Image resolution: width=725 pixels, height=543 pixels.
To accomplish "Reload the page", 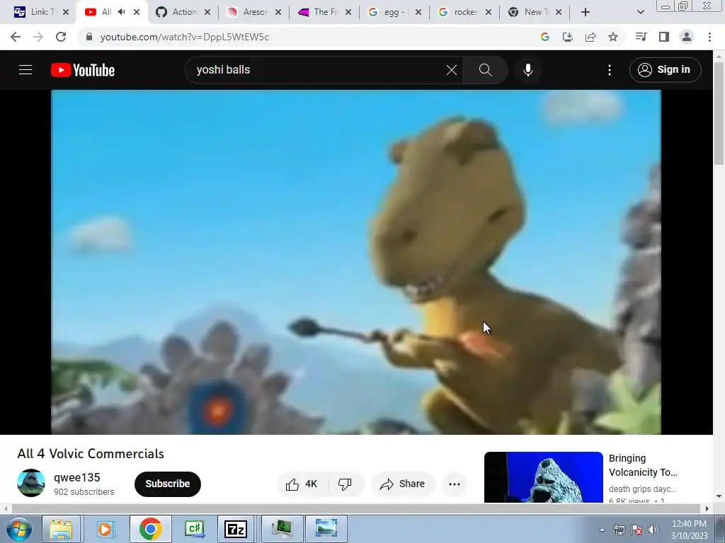I will 61,37.
